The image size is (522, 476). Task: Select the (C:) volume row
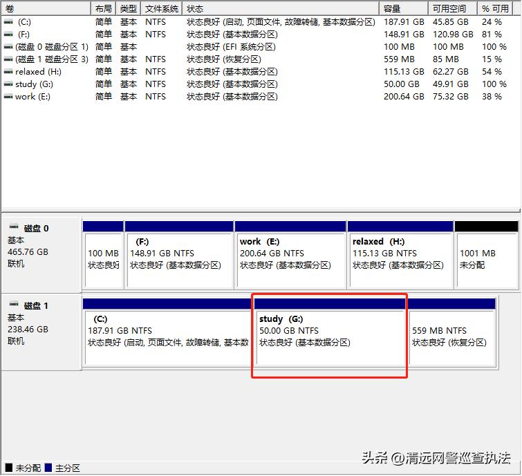tap(257, 22)
